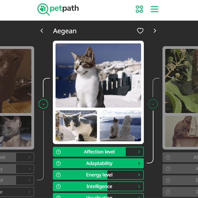Expand Adaptability chevron
This screenshot has height=198, width=198.
click(139, 163)
